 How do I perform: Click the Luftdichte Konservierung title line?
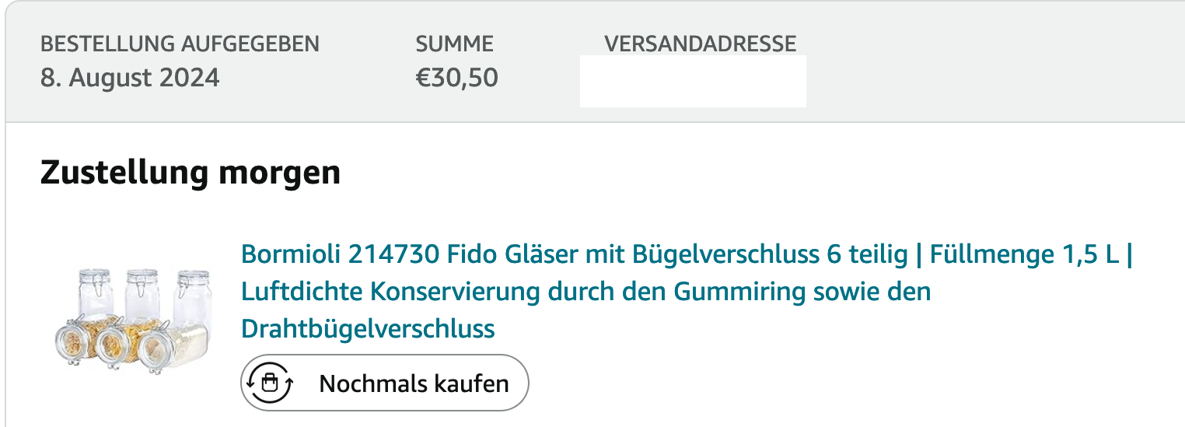point(586,292)
